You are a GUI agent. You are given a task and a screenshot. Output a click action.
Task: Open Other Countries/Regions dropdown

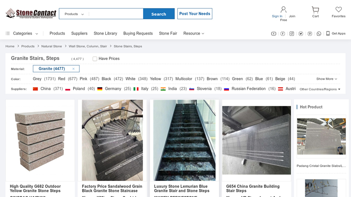pyautogui.click(x=320, y=89)
